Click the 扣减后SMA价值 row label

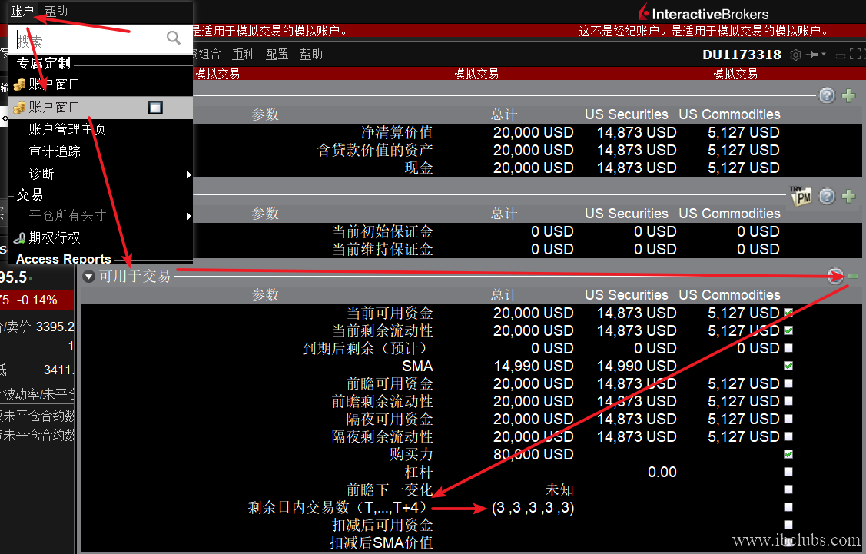click(x=381, y=543)
